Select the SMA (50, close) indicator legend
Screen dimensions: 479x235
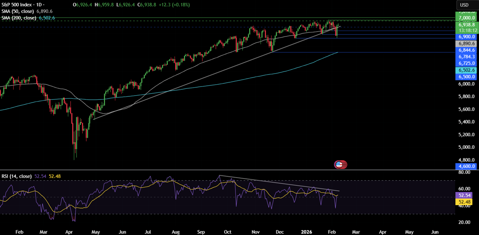(x=18, y=11)
